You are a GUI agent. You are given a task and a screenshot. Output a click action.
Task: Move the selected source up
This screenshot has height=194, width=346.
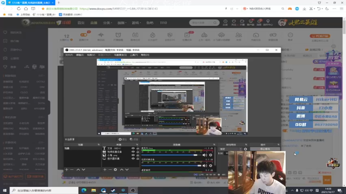click(122, 169)
